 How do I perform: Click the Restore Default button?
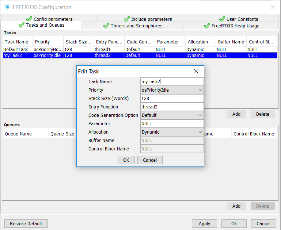[26, 224]
